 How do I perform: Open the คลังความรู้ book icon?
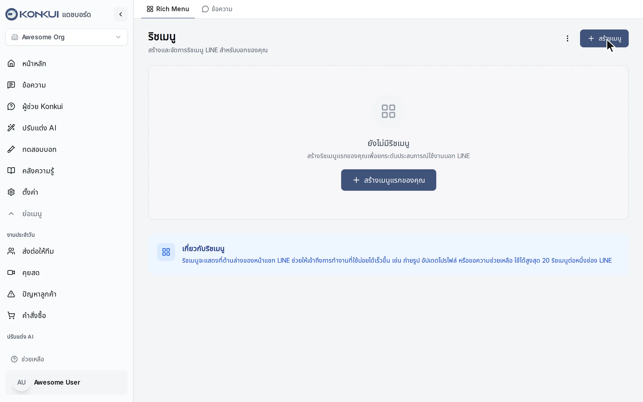[11, 171]
